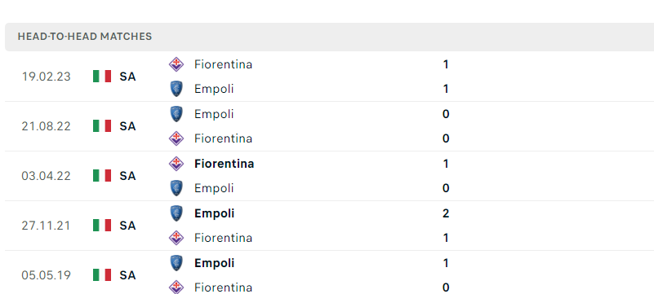Open the 05.05.19 match date

tap(47, 275)
